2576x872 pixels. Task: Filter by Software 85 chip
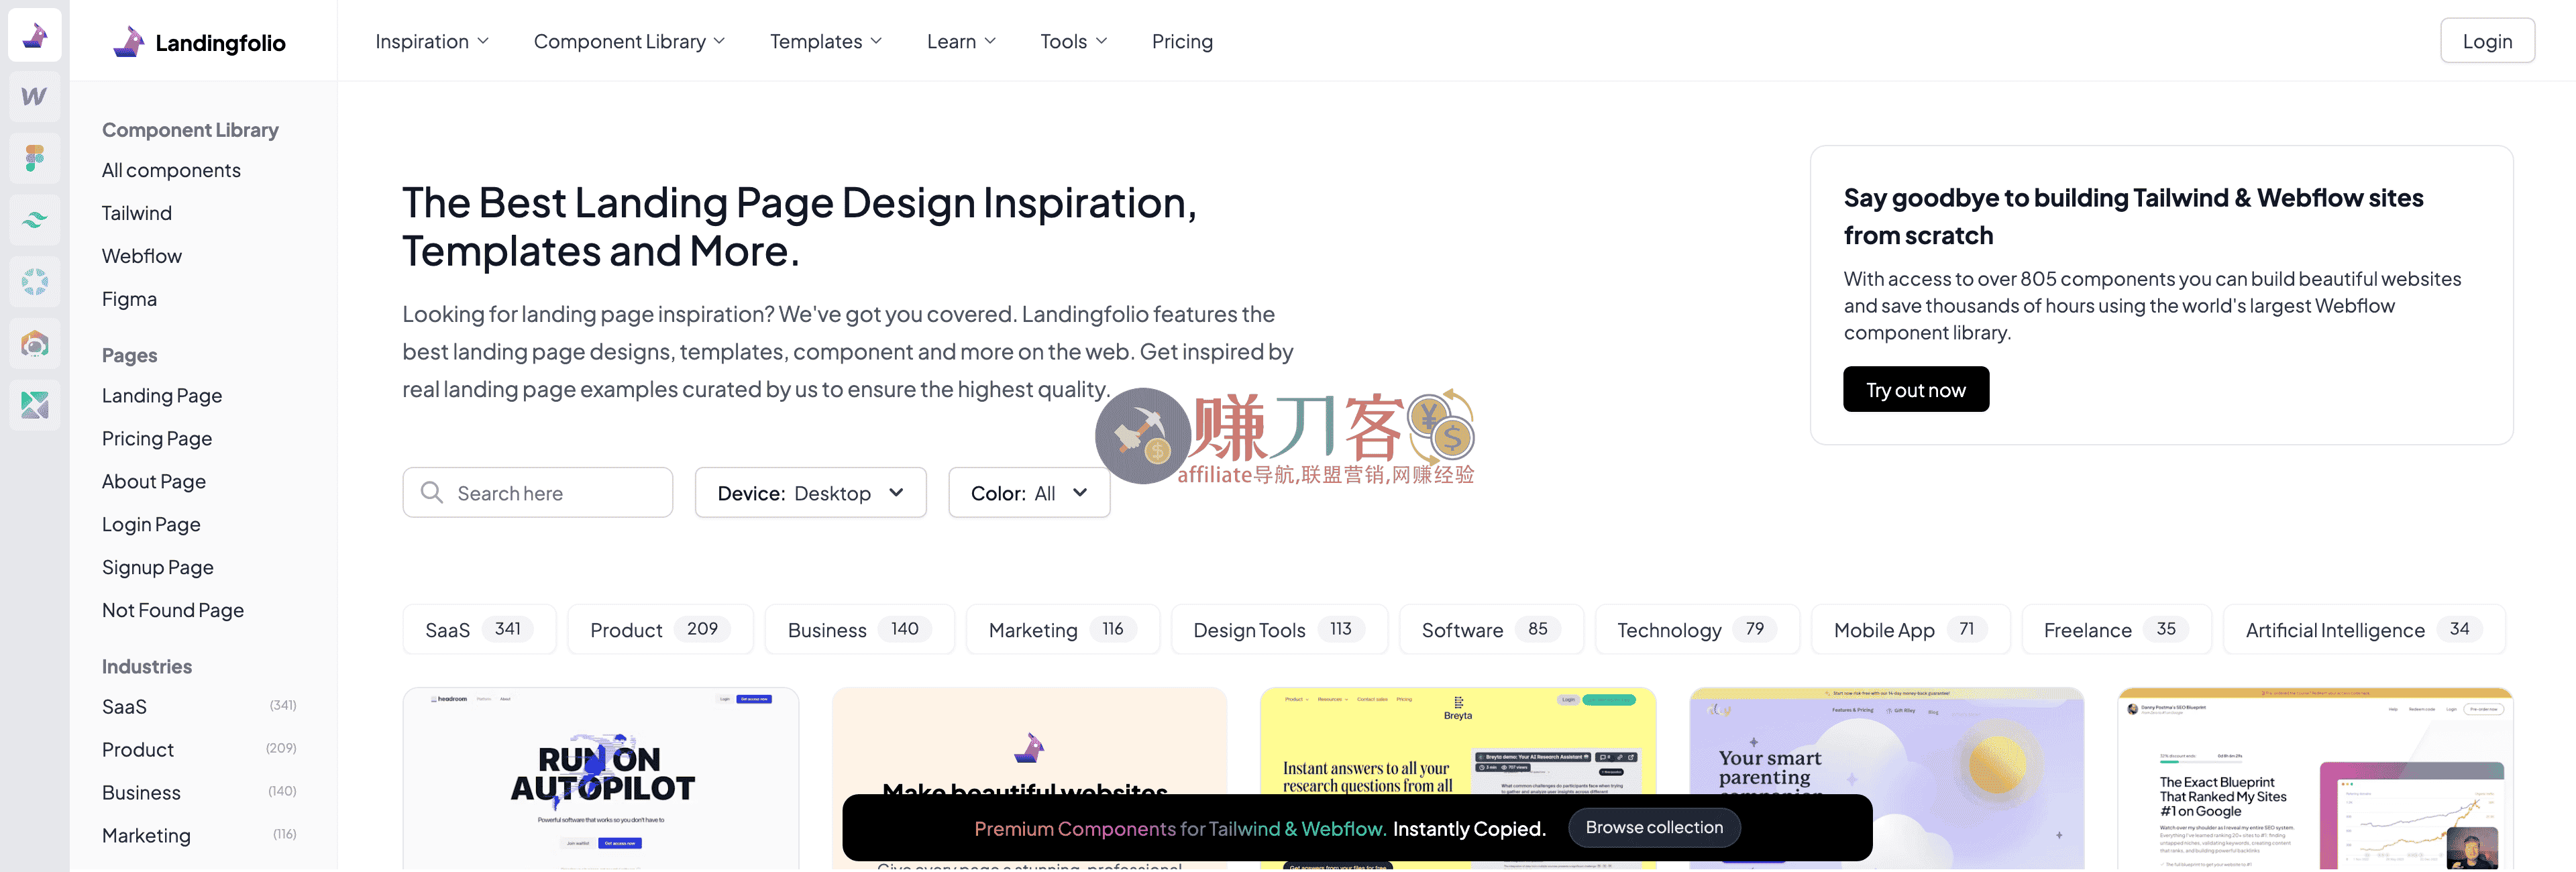[1491, 630]
